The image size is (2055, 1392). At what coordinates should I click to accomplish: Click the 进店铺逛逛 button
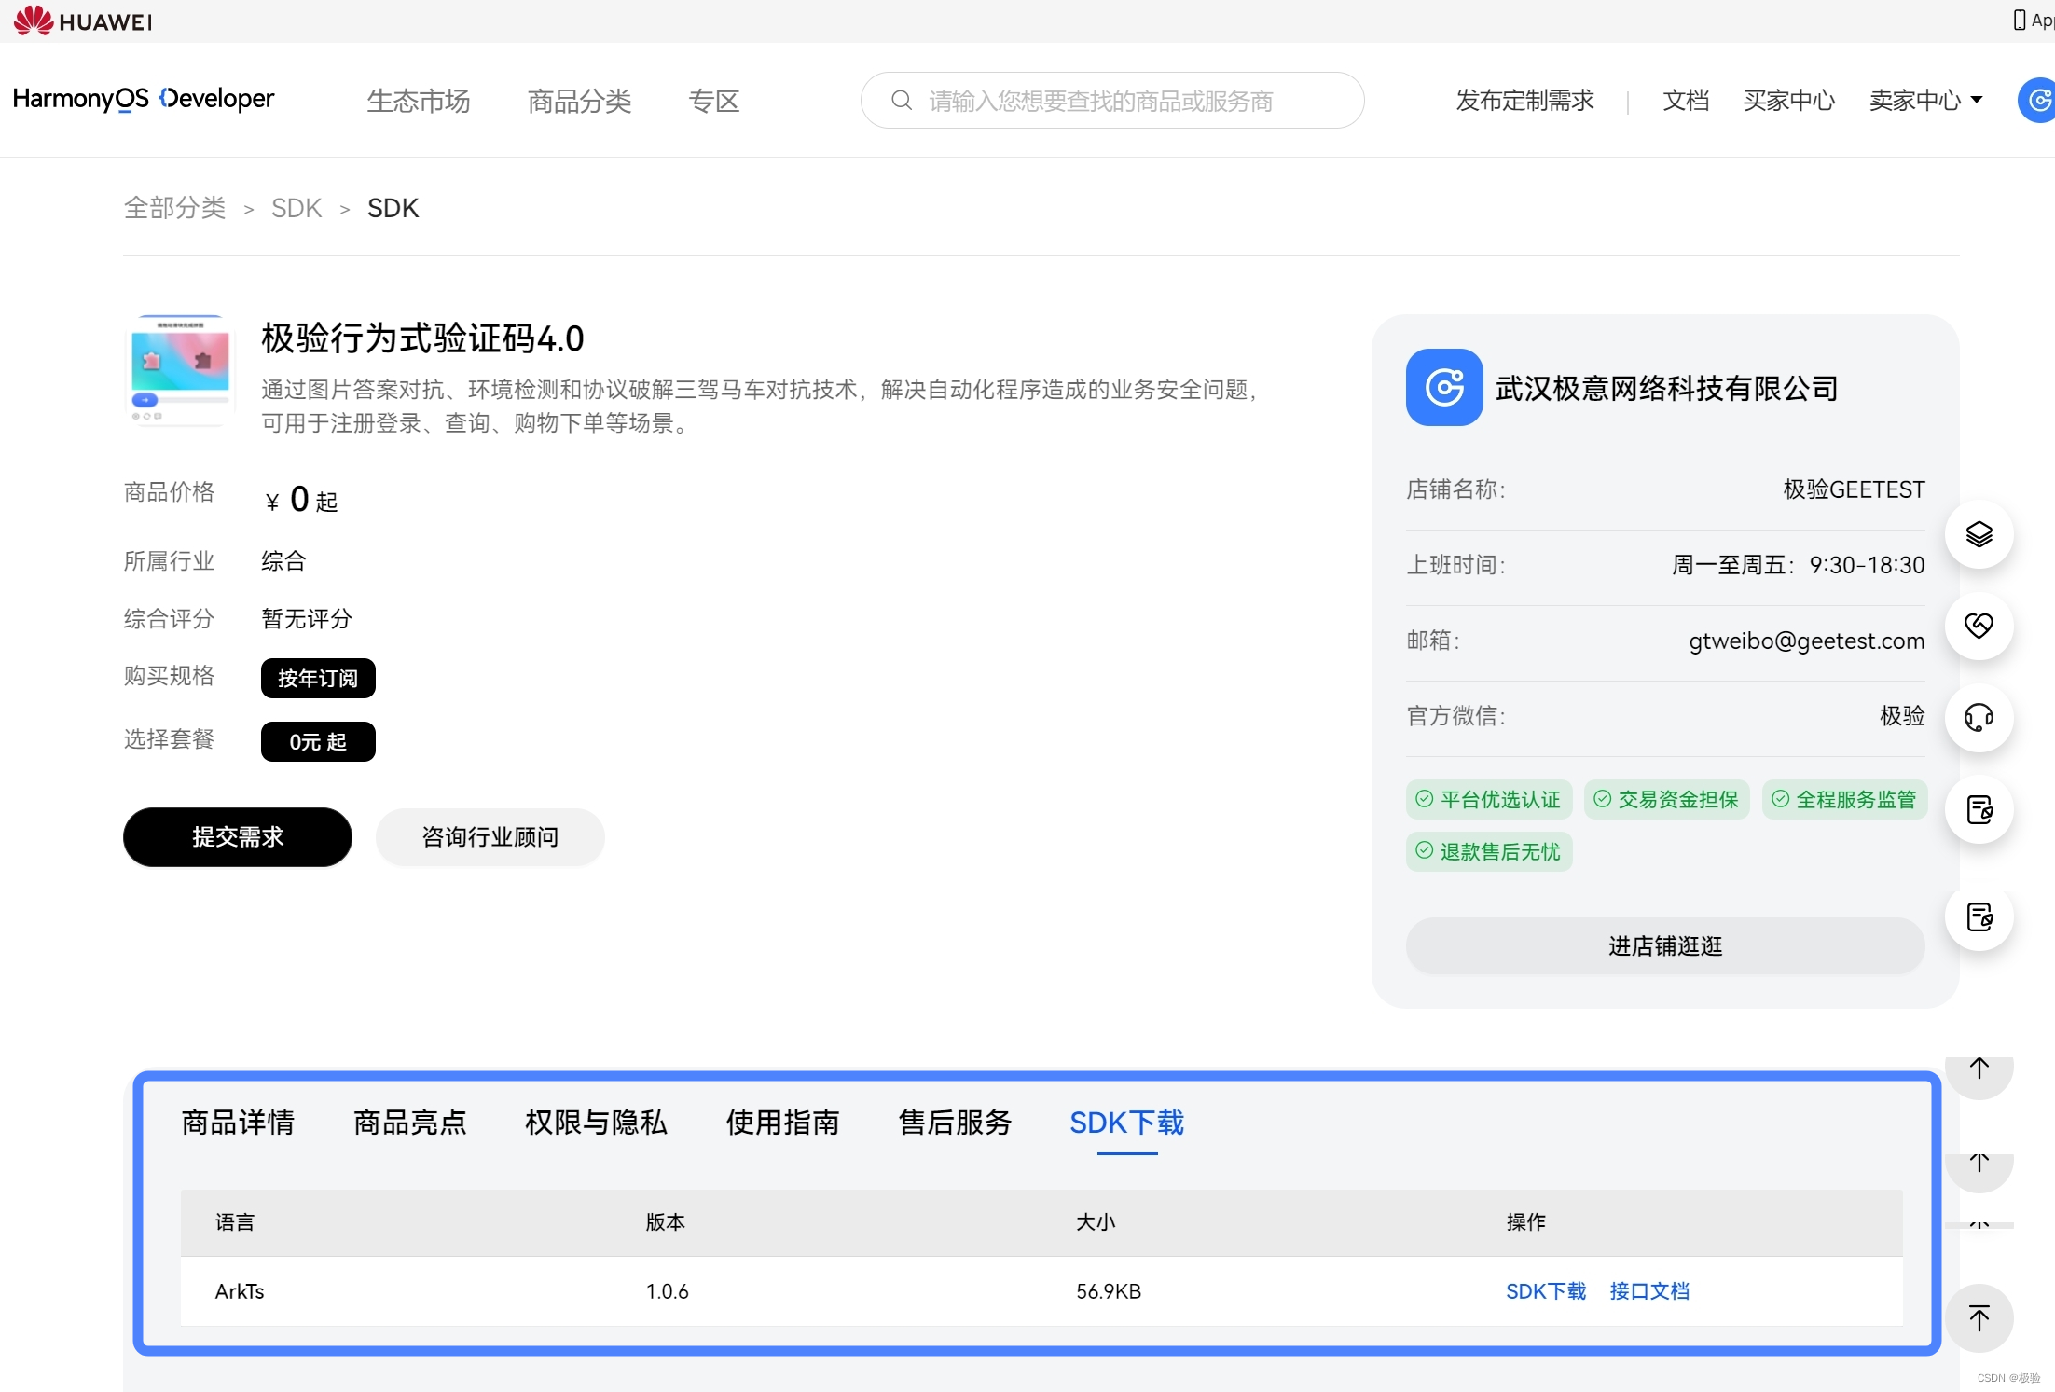click(x=1664, y=945)
